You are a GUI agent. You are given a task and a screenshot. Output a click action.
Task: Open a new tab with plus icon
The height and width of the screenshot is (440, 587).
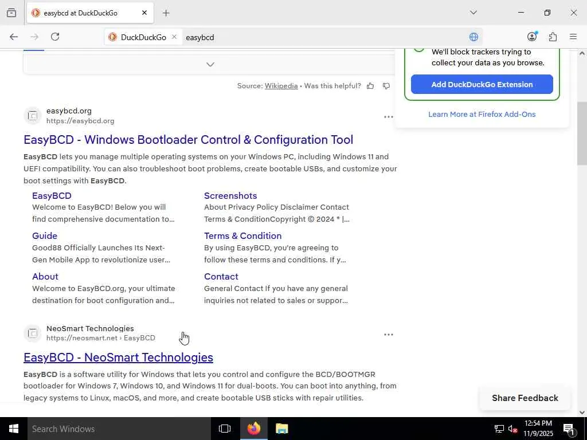point(166,13)
